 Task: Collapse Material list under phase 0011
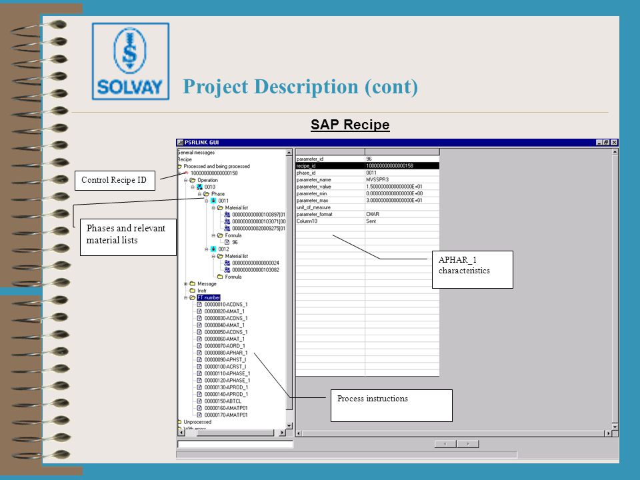point(213,208)
